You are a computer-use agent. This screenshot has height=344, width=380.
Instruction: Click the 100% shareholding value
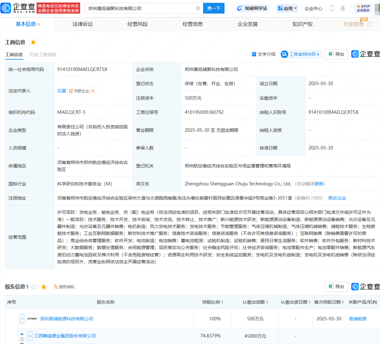point(215,319)
